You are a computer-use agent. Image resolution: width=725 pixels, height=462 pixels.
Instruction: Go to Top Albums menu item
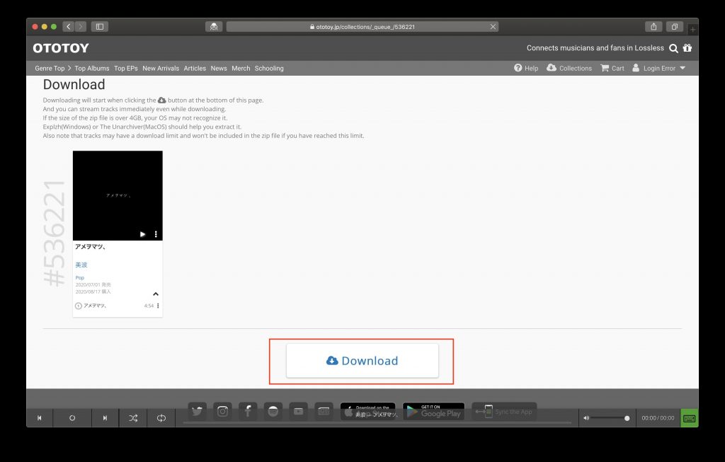click(x=92, y=69)
